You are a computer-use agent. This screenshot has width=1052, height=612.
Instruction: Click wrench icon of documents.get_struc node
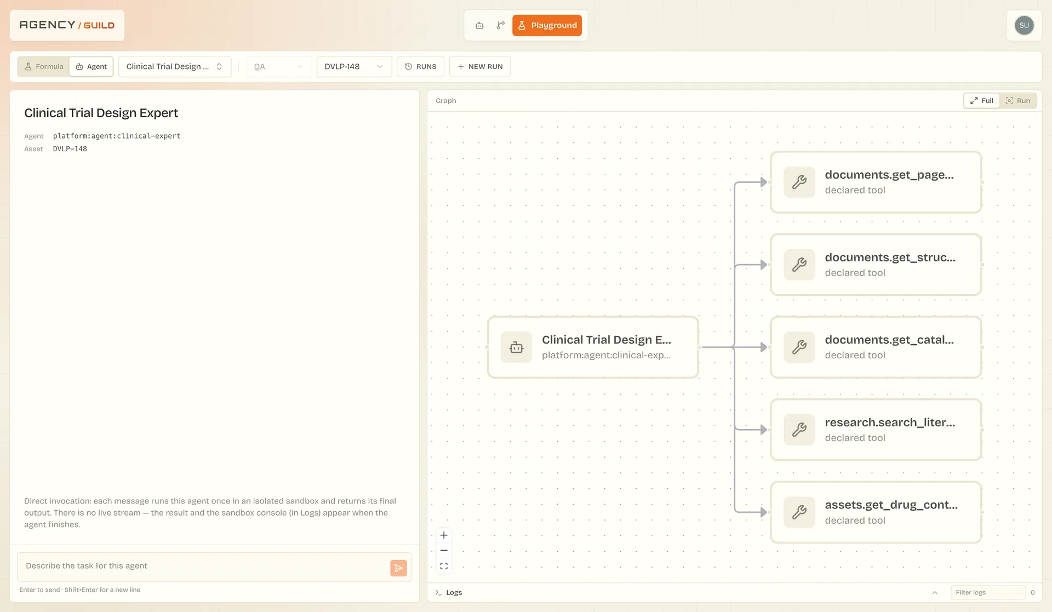(799, 265)
